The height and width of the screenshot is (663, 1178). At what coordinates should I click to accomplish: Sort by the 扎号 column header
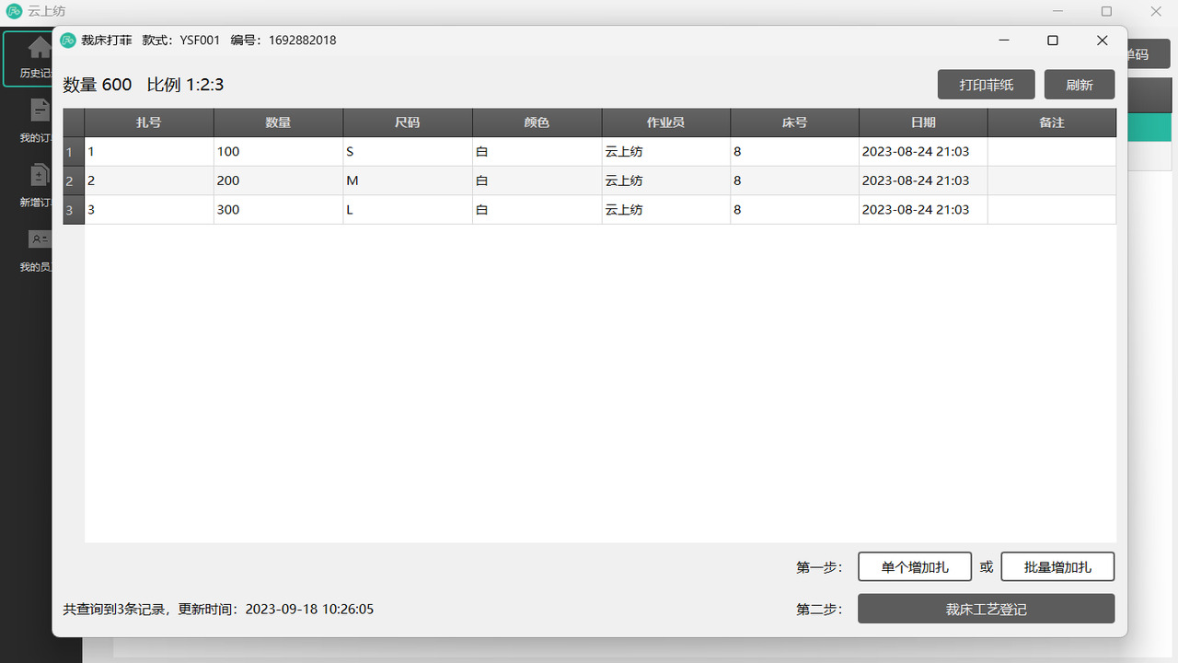(x=149, y=122)
